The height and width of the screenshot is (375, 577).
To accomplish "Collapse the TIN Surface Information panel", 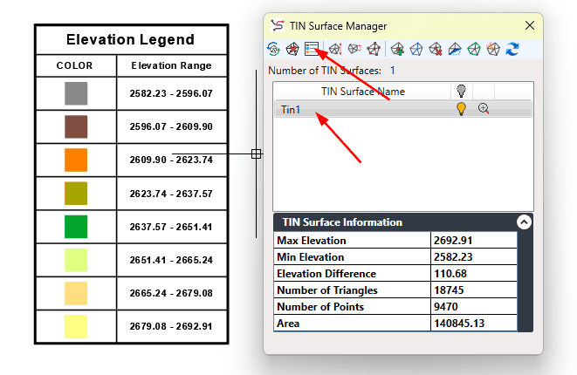I will pos(523,222).
